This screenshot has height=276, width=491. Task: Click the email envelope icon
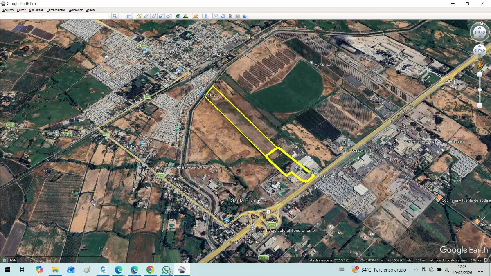tap(216, 16)
